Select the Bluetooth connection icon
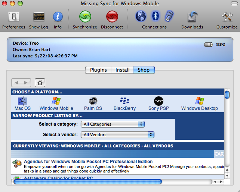 click(x=155, y=16)
